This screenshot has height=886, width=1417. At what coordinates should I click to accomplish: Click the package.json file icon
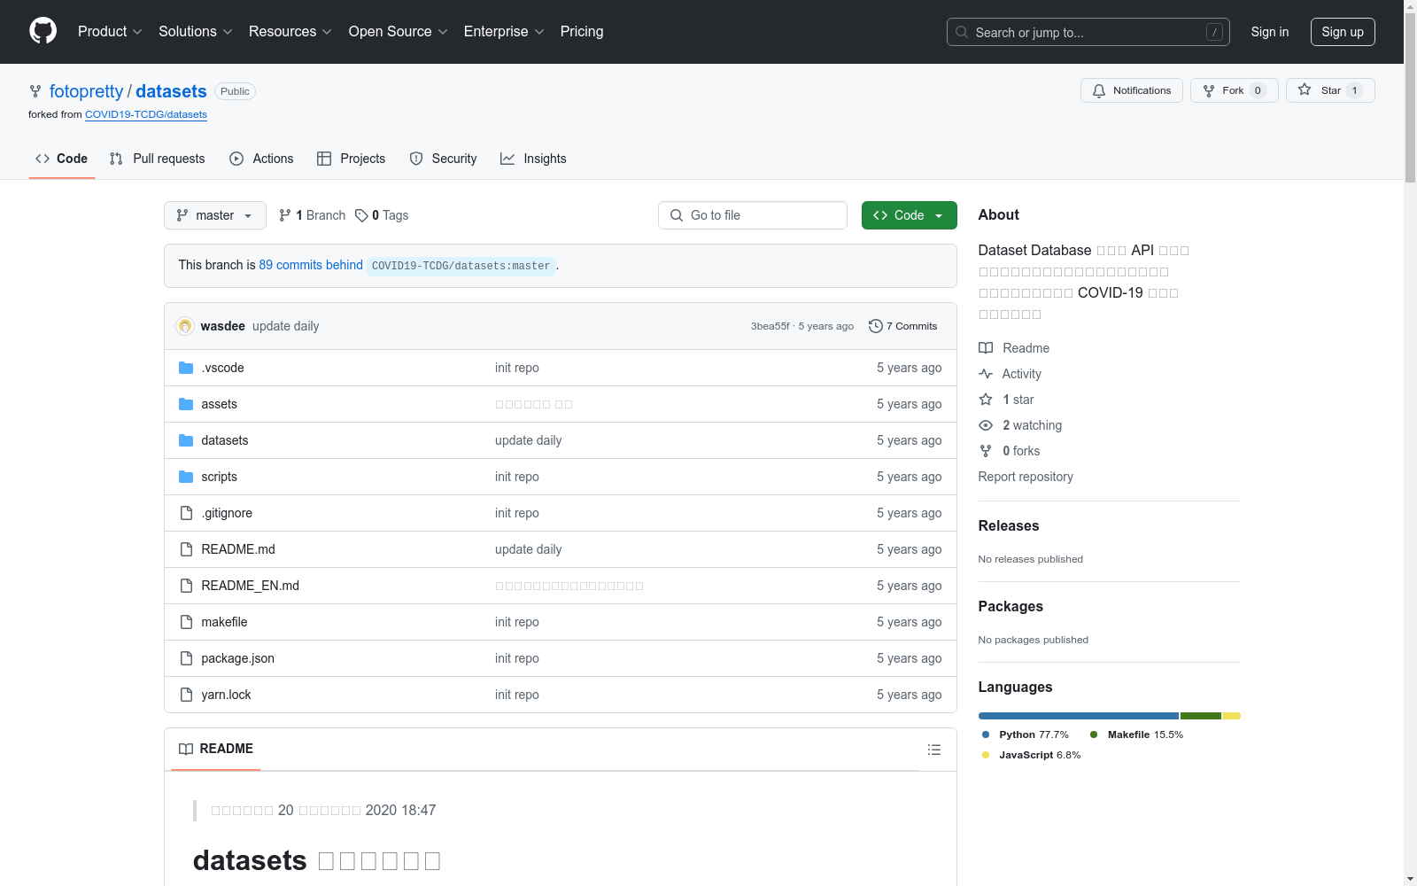186,658
